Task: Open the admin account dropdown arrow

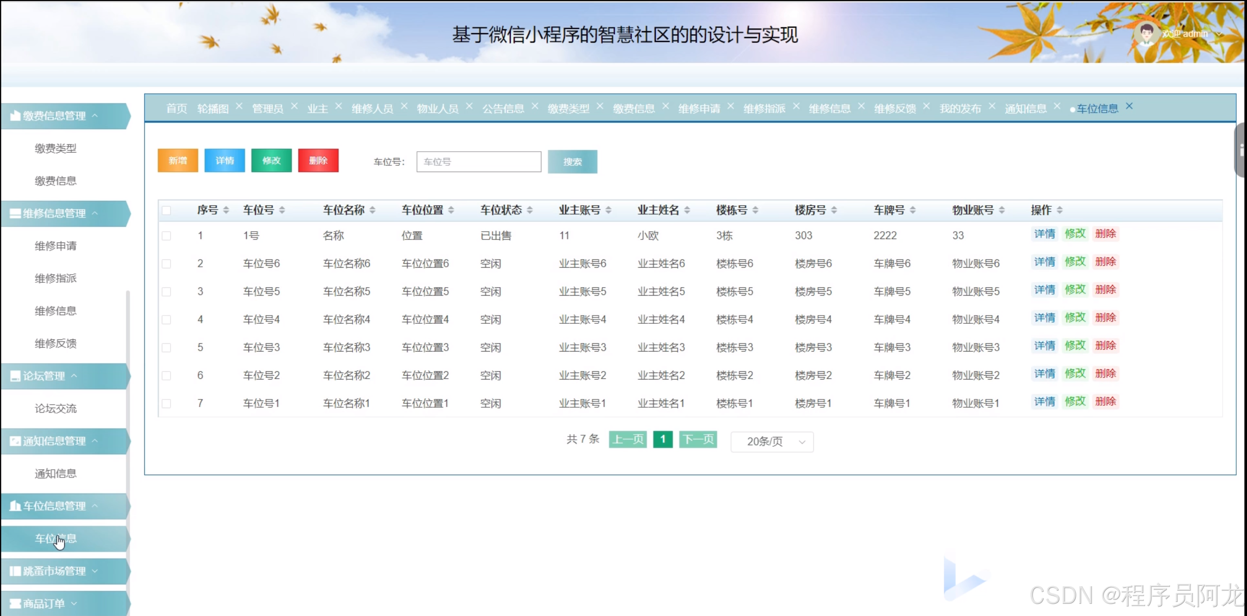Action: [x=1219, y=34]
